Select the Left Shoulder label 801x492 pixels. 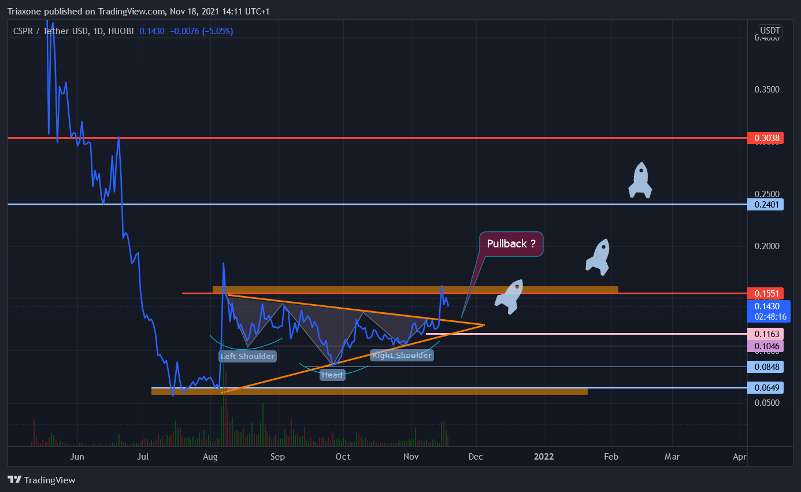(247, 356)
